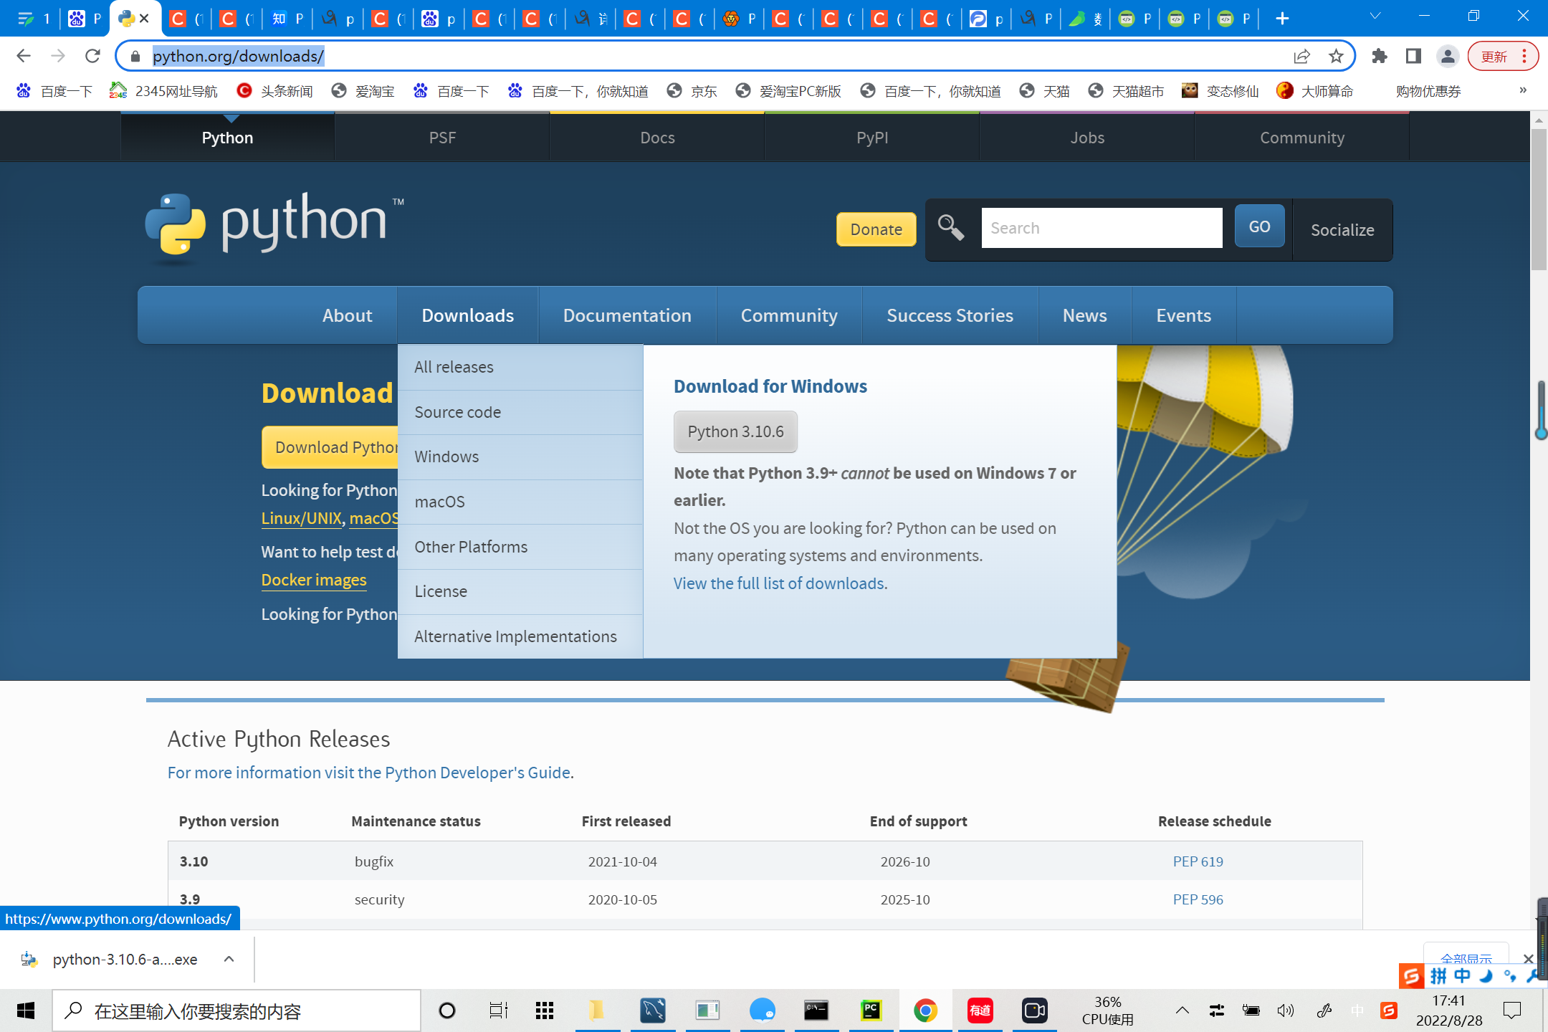Open the Socialize dropdown
Viewport: 1548px width, 1032px height.
(1342, 229)
